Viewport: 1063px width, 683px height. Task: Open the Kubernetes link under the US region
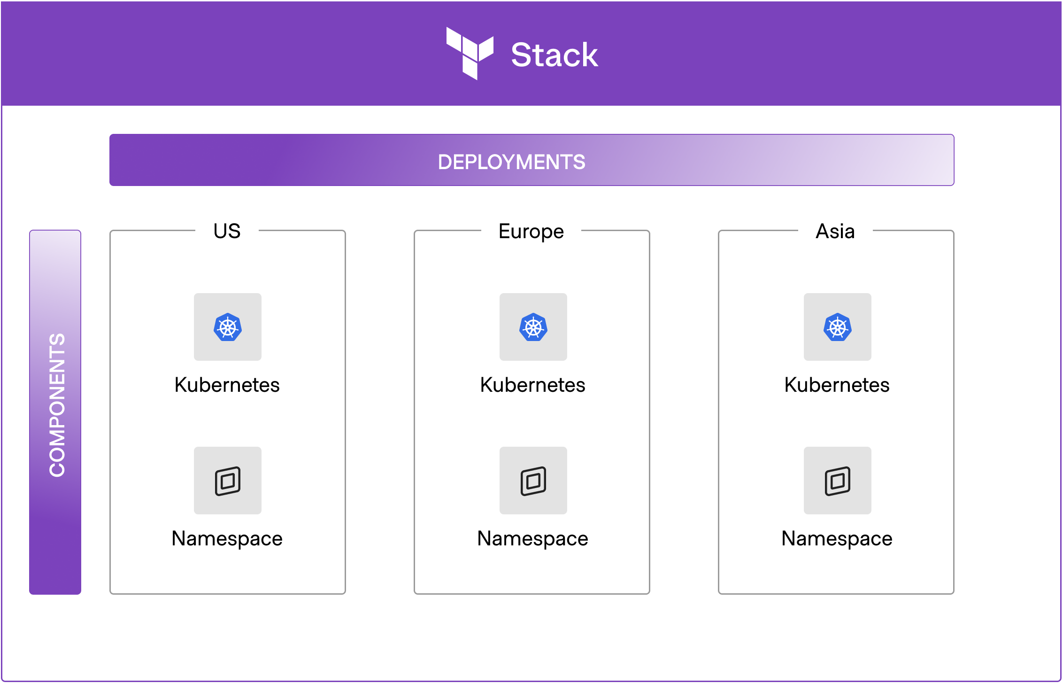pyautogui.click(x=227, y=385)
